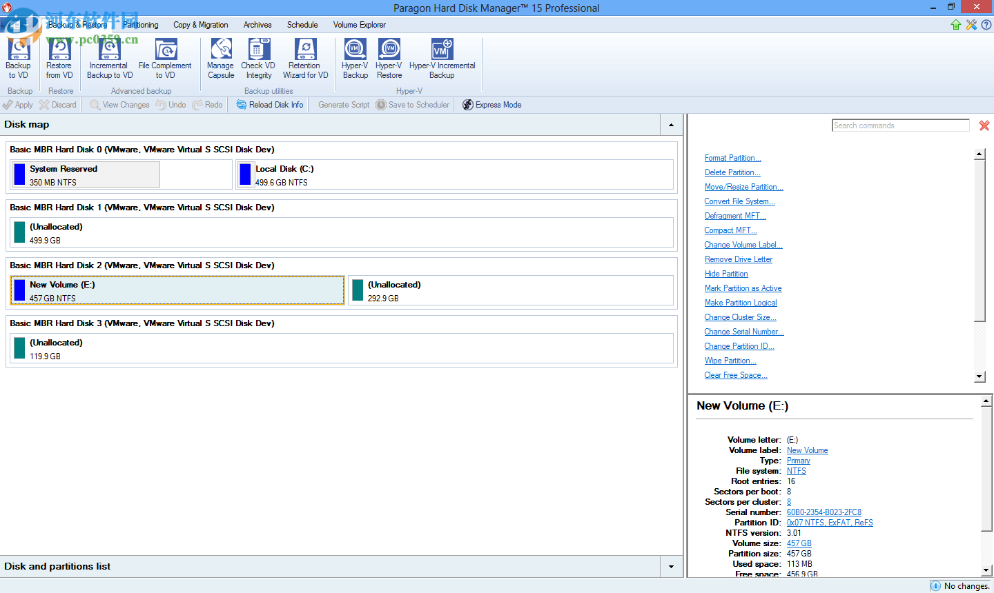Collapse the Disk map panel
994x593 pixels.
pyautogui.click(x=670, y=125)
